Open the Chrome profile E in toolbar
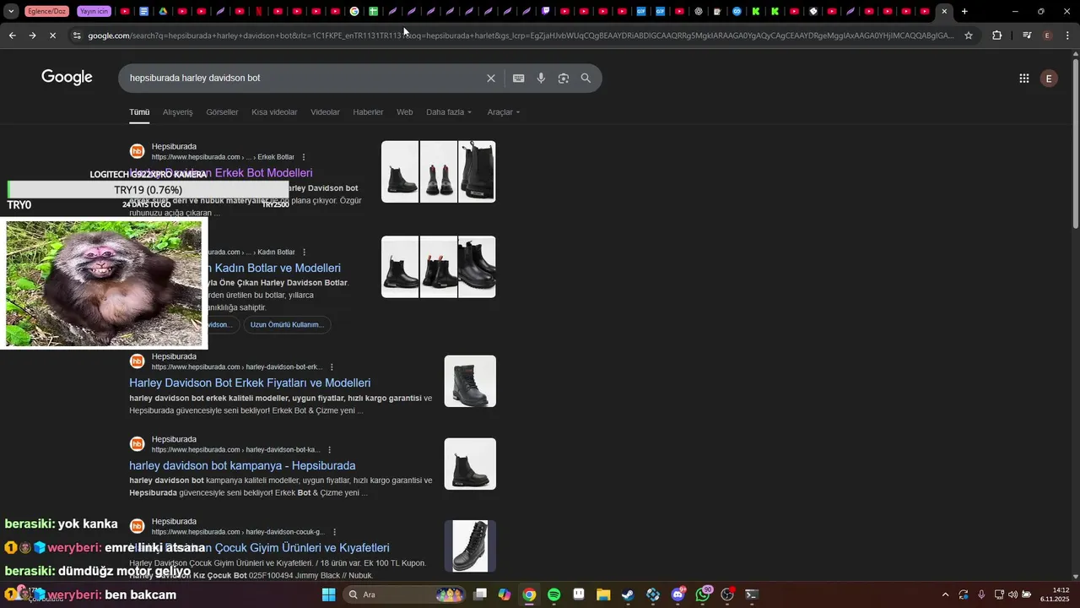 click(x=1047, y=35)
